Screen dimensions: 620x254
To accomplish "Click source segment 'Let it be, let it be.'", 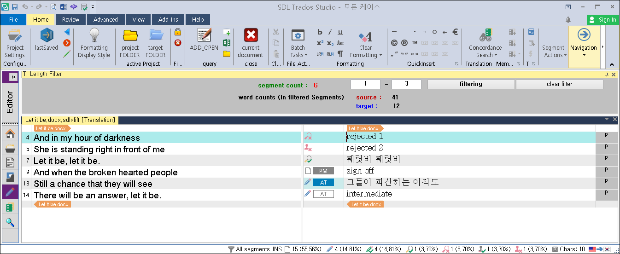I will (x=67, y=161).
